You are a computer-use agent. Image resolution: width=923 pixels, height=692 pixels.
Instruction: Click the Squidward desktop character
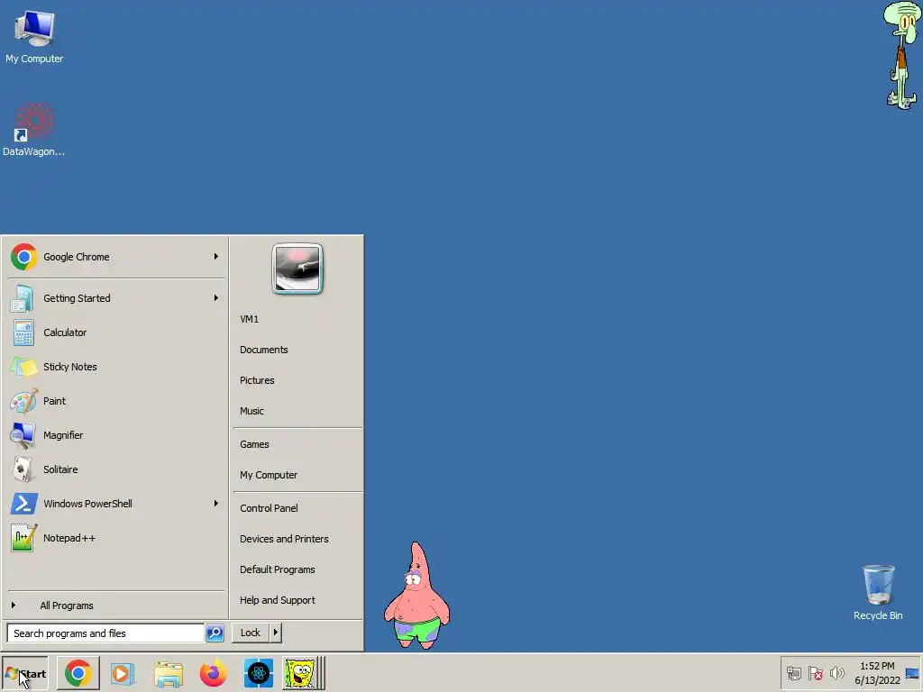pyautogui.click(x=901, y=55)
